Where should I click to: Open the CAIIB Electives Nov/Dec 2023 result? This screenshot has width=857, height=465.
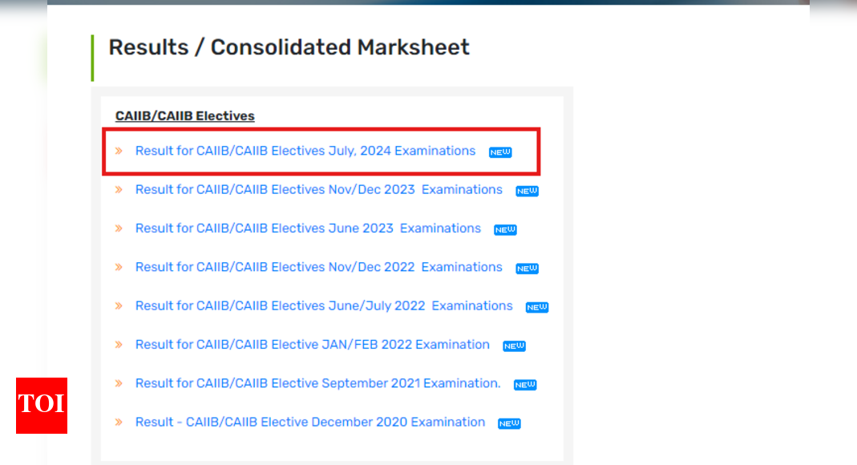pyautogui.click(x=317, y=190)
